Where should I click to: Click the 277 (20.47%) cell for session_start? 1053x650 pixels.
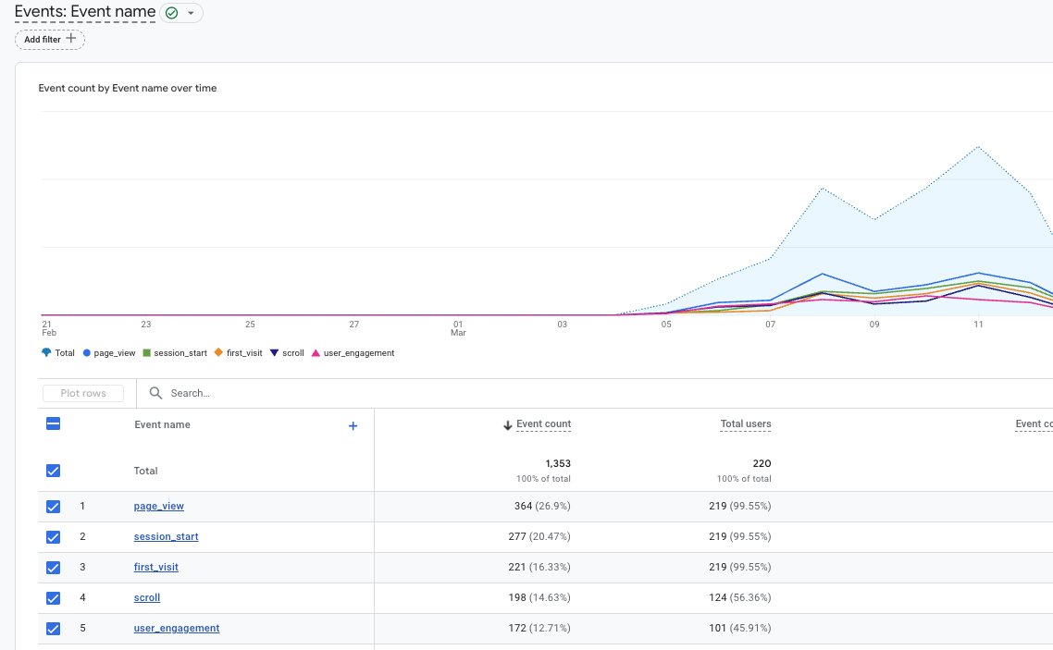(539, 536)
